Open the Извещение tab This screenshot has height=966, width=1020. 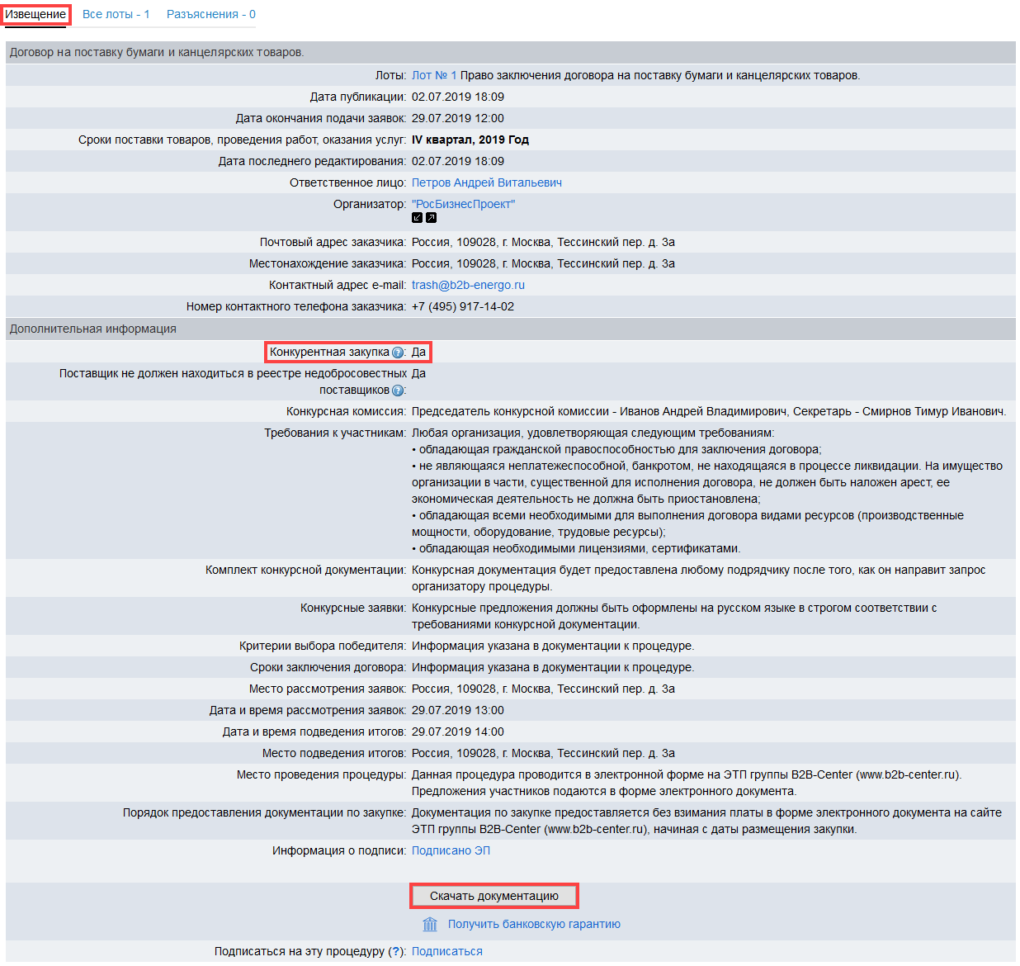(35, 14)
